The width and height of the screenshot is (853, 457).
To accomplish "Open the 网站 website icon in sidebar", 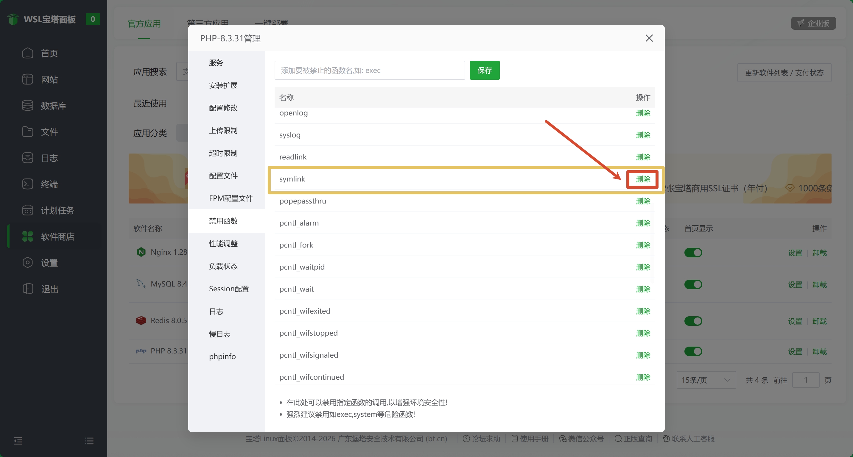I will [27, 79].
